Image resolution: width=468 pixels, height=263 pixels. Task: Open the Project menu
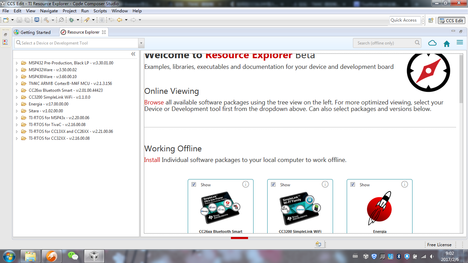[x=70, y=11]
